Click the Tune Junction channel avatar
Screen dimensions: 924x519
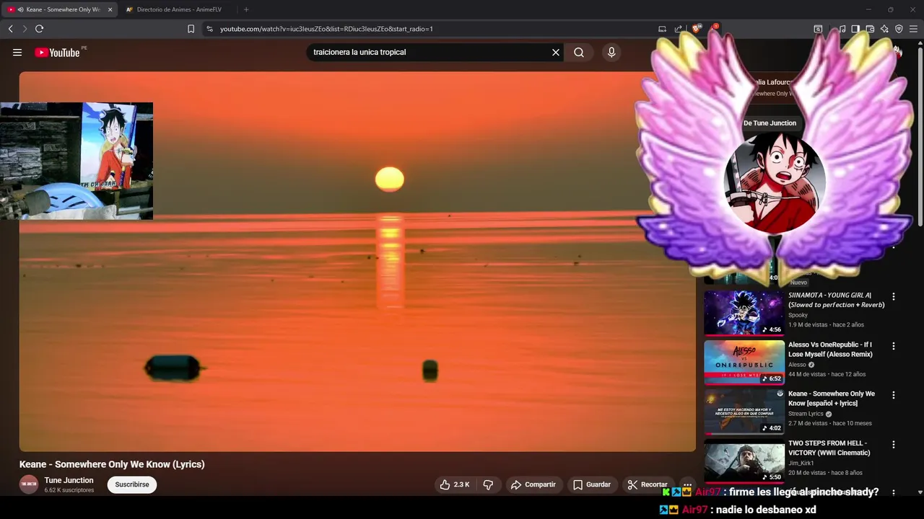pos(29,484)
